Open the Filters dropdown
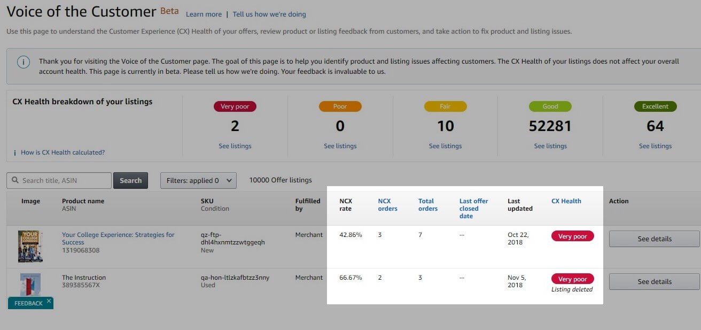 tap(198, 180)
